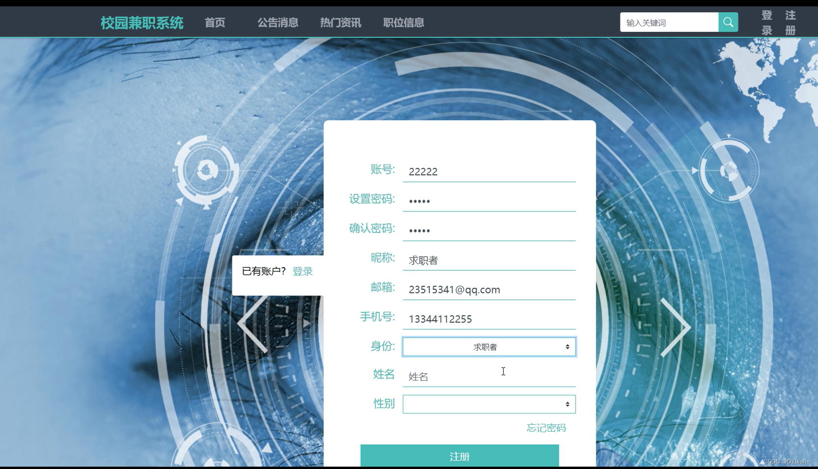
Task: Click the search magnifier icon button
Action: (728, 22)
